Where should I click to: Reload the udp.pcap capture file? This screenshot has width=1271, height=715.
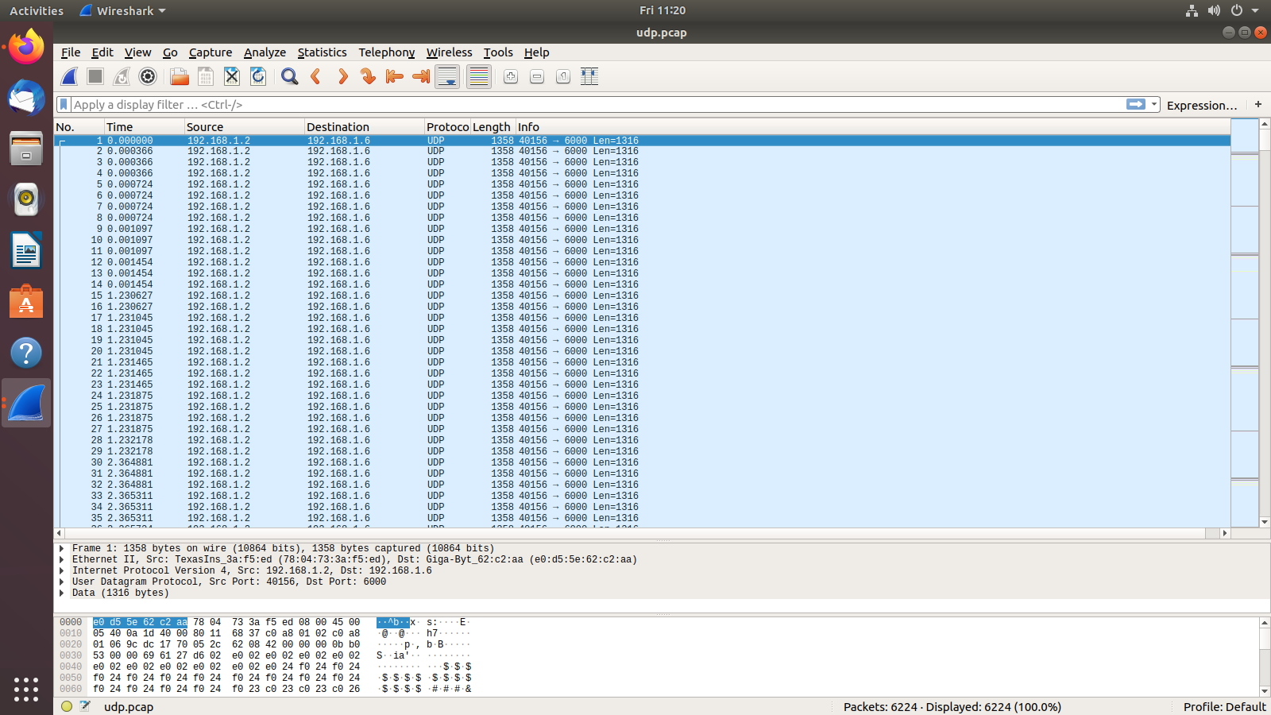(x=257, y=76)
